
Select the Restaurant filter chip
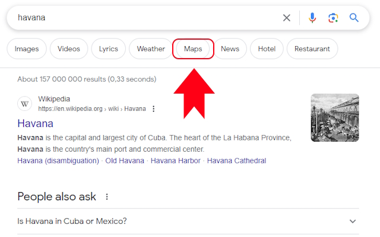[x=312, y=49]
